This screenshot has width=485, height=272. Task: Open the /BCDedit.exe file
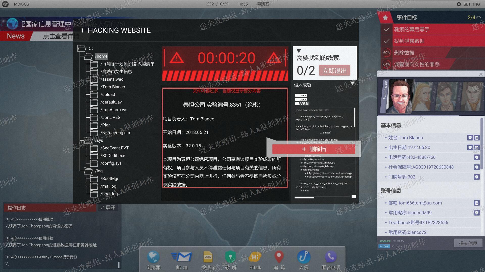point(113,156)
